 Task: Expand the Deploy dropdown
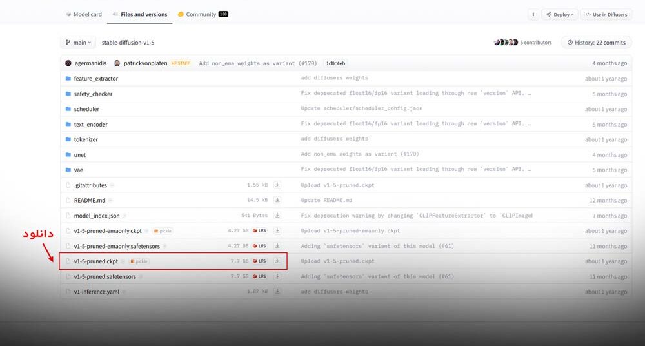560,14
